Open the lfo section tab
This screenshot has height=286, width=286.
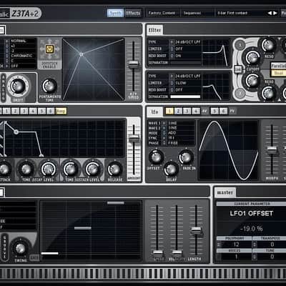coord(154,112)
